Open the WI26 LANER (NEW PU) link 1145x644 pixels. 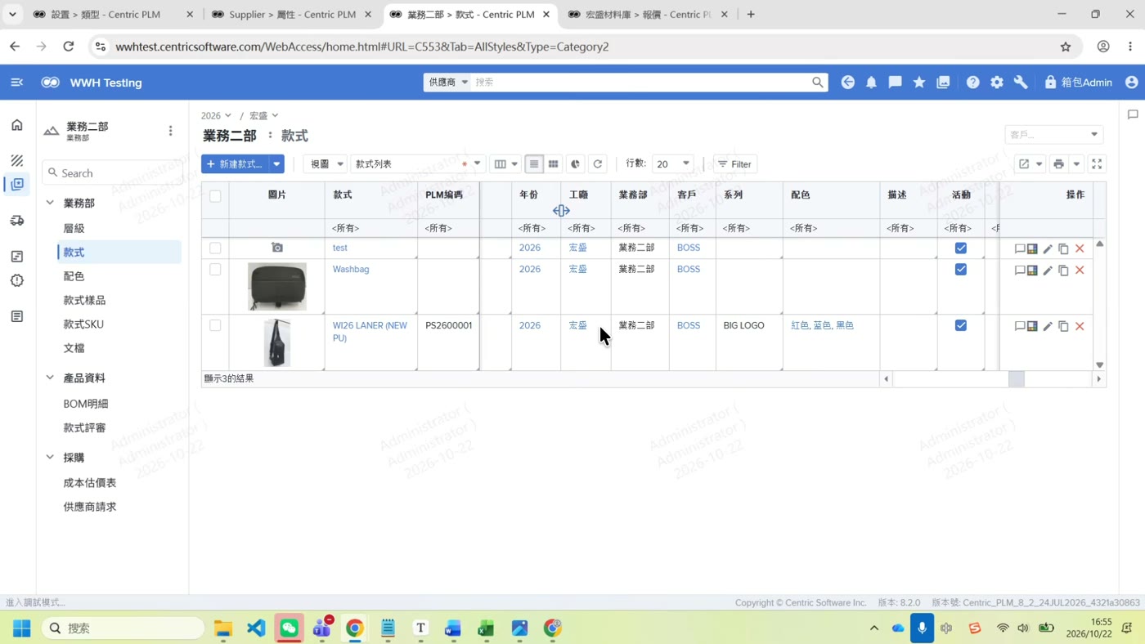[x=370, y=332]
